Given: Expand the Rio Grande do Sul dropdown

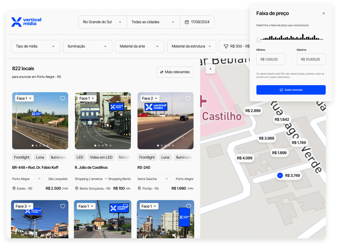Looking at the screenshot, I should pyautogui.click(x=102, y=22).
